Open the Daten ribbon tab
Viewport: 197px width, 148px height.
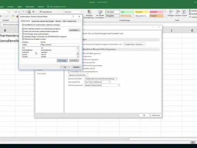[x=20, y=7]
